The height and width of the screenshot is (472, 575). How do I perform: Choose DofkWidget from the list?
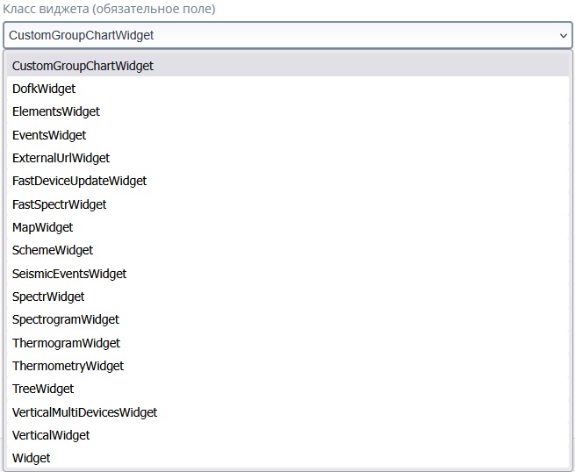click(44, 89)
